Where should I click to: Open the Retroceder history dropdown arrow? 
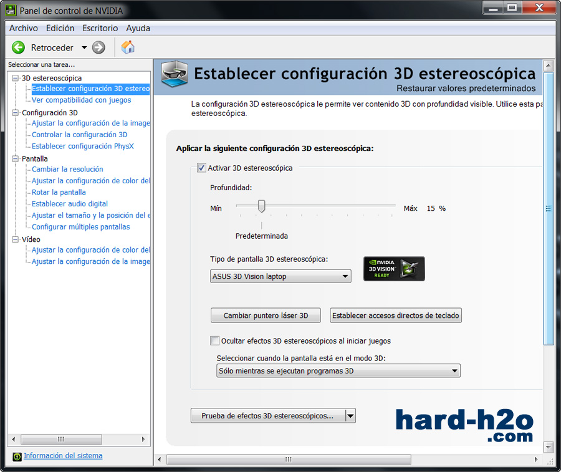click(84, 47)
